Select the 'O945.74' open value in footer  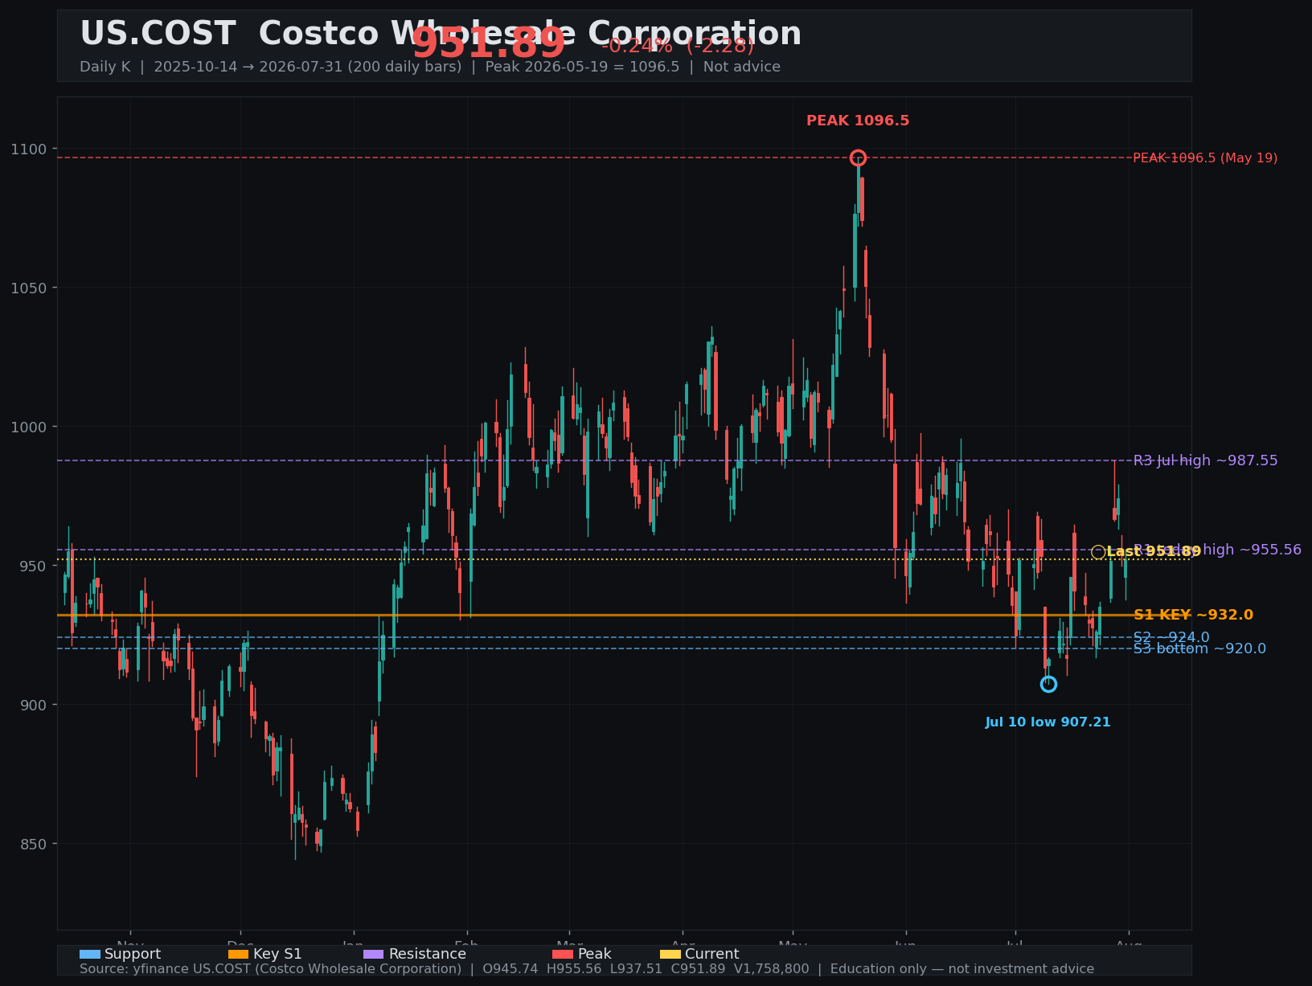pyautogui.click(x=510, y=969)
